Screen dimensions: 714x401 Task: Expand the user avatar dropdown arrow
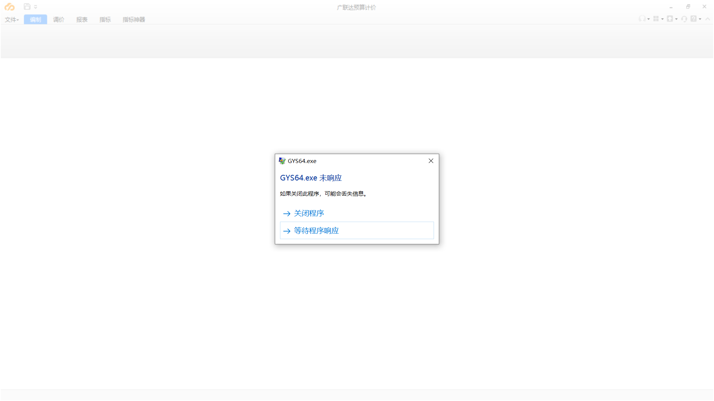[x=649, y=19]
